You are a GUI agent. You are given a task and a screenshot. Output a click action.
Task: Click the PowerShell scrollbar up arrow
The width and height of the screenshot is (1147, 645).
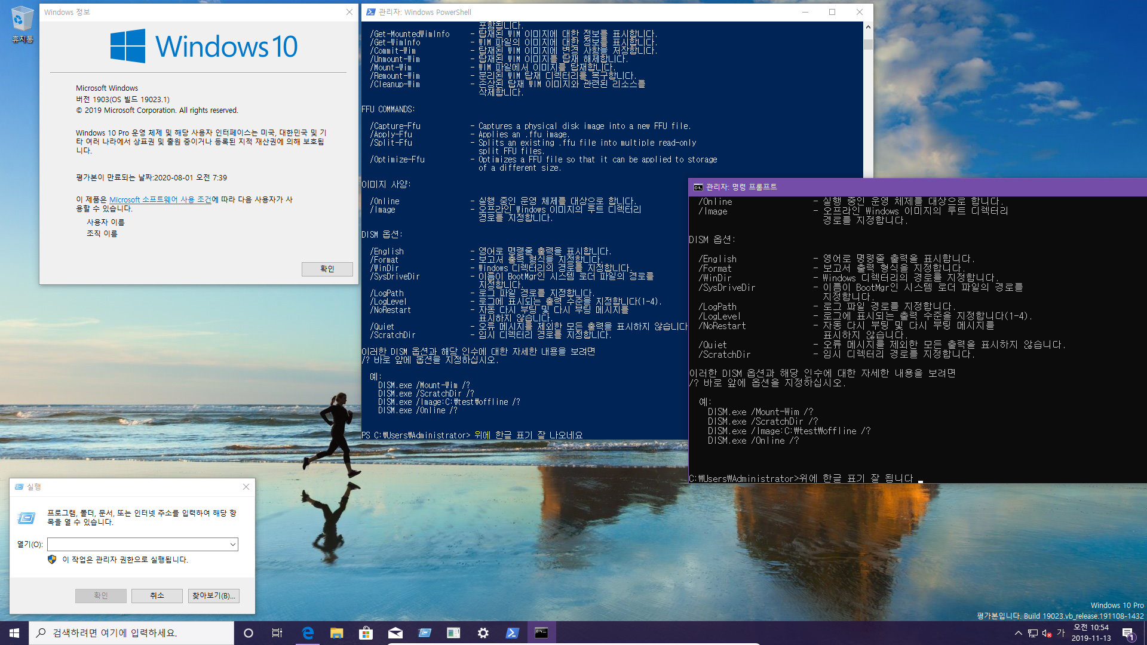(x=868, y=27)
